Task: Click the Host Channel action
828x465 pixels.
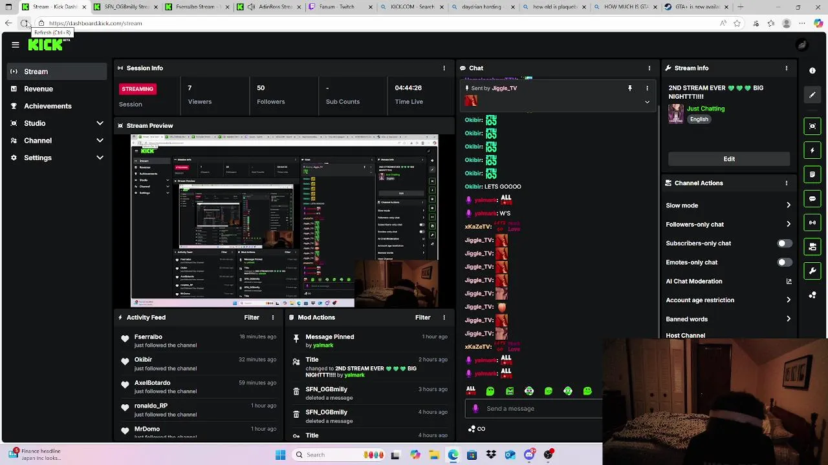Action: tap(686, 335)
